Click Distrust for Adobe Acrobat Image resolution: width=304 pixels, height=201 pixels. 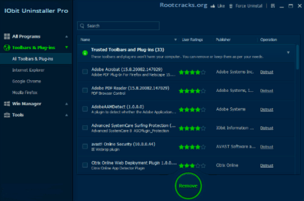(267, 72)
